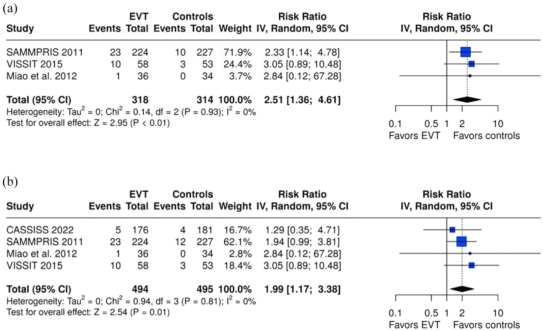Click the VISSIT 2015 blue square in panel (a)
The width and height of the screenshot is (543, 331).
click(471, 64)
